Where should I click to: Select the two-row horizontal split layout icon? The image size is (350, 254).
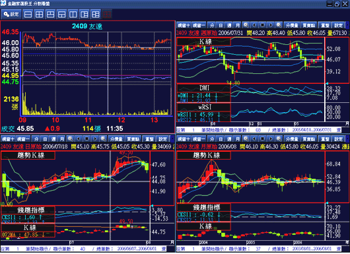coord(28,15)
